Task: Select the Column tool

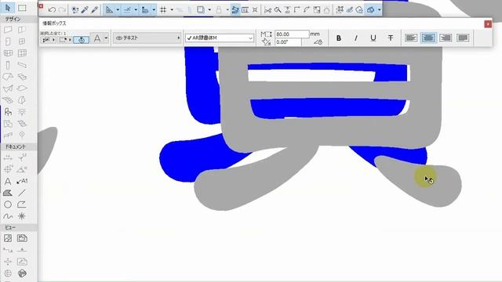Action: [x=8, y=65]
